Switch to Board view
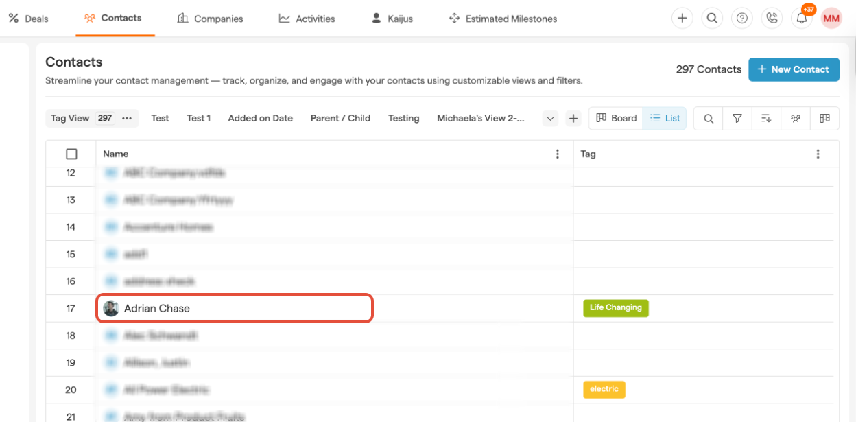856x422 pixels. (x=615, y=118)
